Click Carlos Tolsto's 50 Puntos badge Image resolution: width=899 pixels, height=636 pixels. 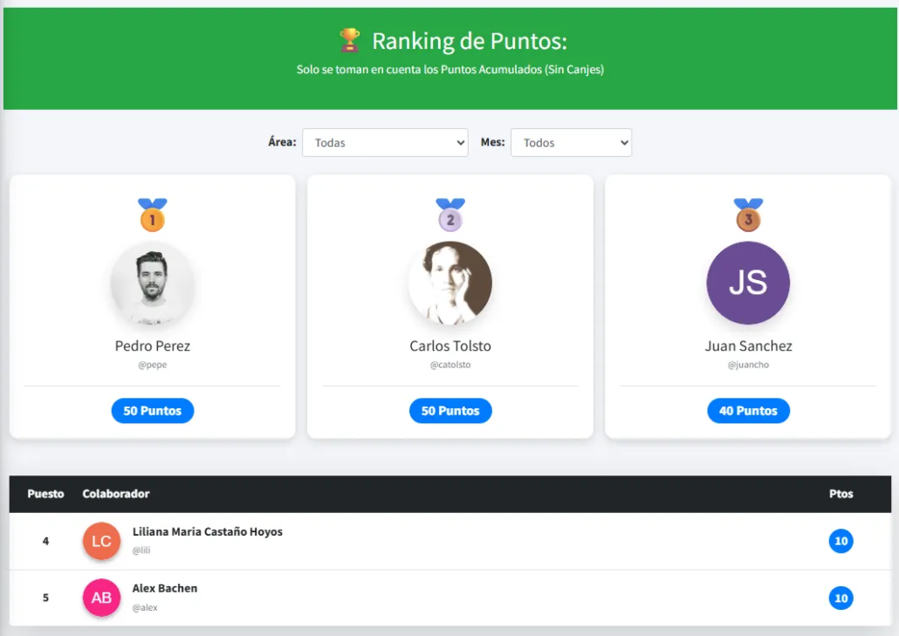(x=450, y=411)
